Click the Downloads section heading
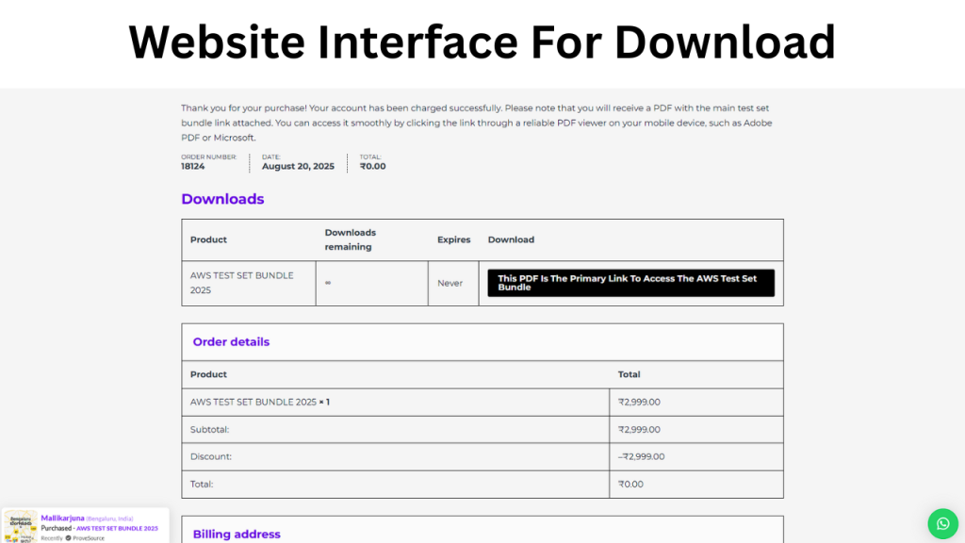Image resolution: width=965 pixels, height=543 pixels. pos(222,199)
